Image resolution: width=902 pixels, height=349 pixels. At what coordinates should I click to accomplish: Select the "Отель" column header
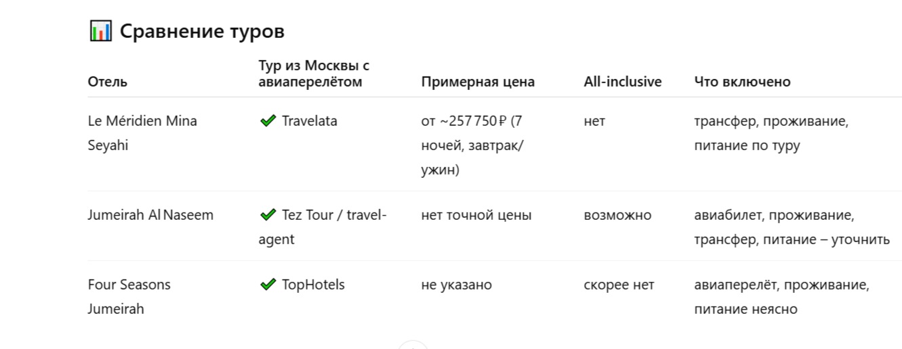point(108,82)
